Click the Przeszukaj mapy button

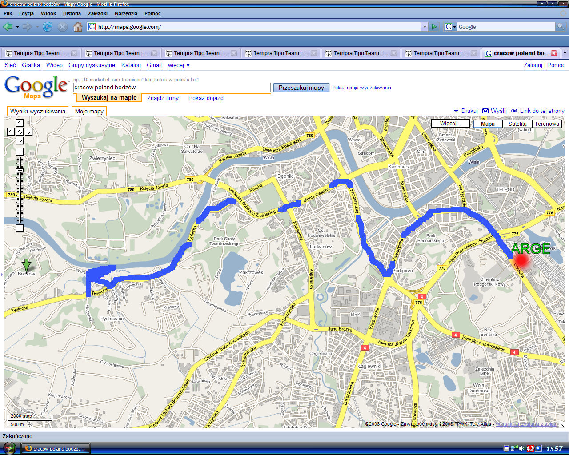(301, 88)
